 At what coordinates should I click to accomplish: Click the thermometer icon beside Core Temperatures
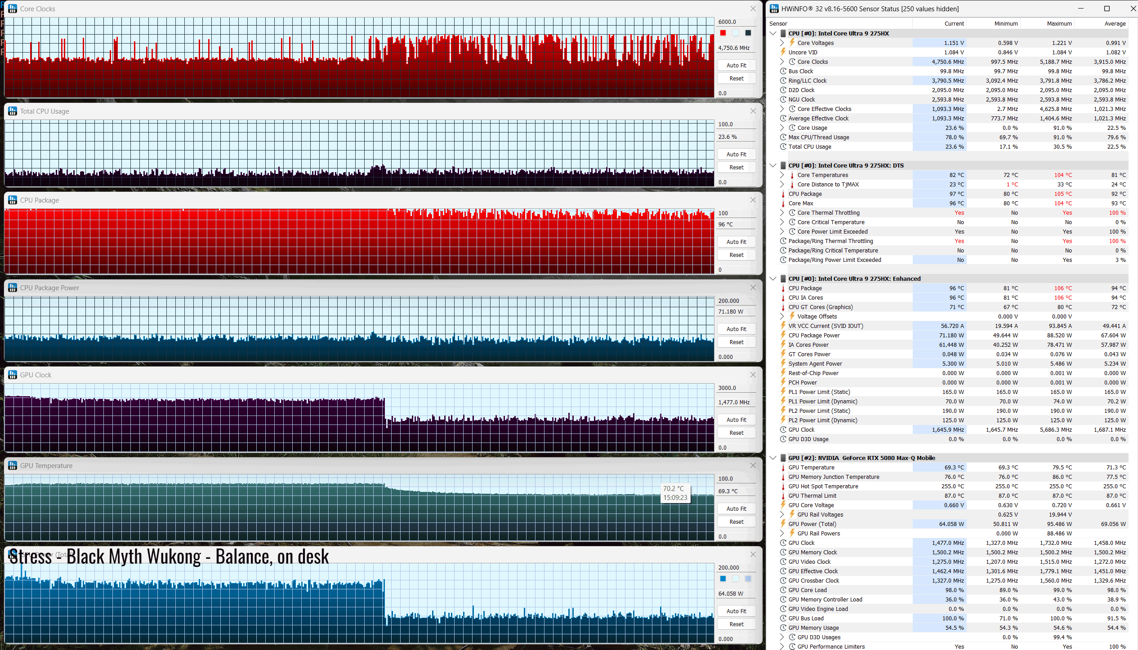click(x=792, y=175)
